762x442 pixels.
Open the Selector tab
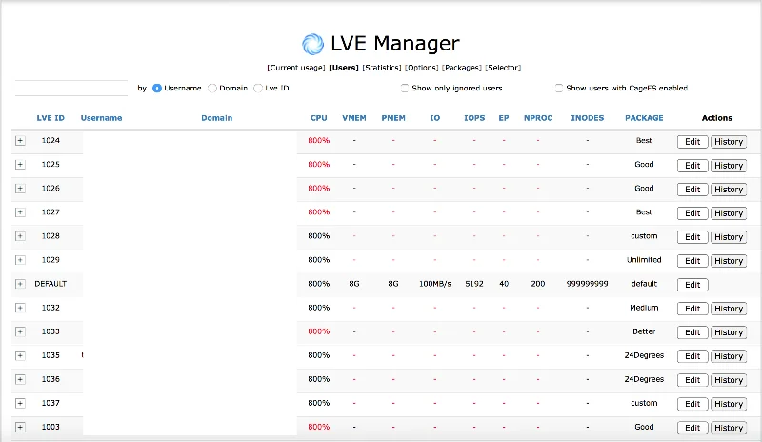click(x=503, y=68)
